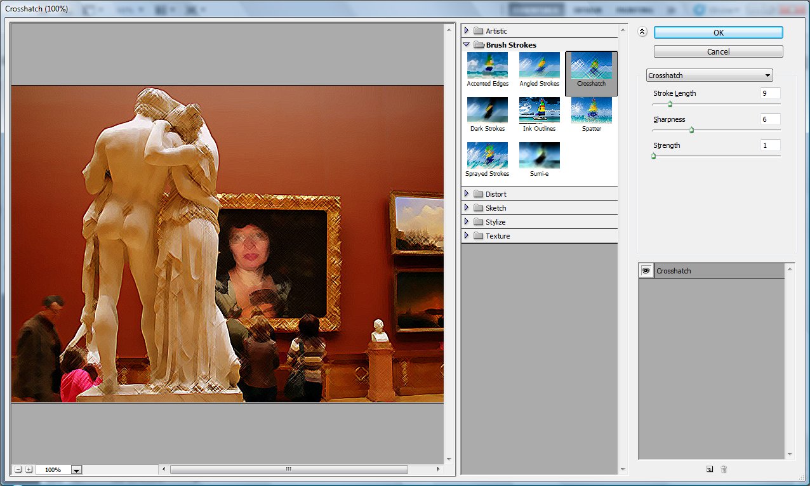This screenshot has height=486, width=810.
Task: Click the new effect layer icon
Action: click(x=710, y=470)
